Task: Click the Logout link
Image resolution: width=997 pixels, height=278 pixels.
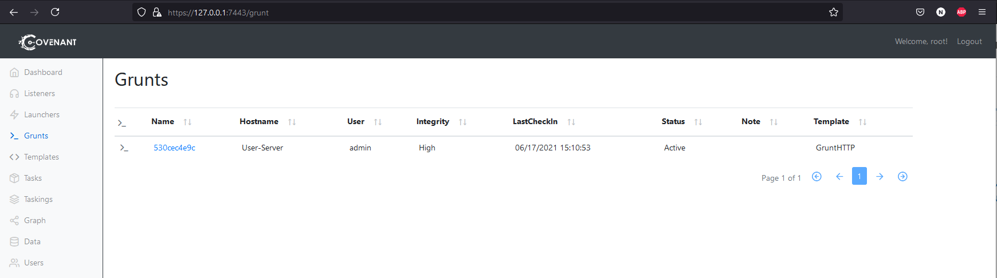Action: coord(969,41)
